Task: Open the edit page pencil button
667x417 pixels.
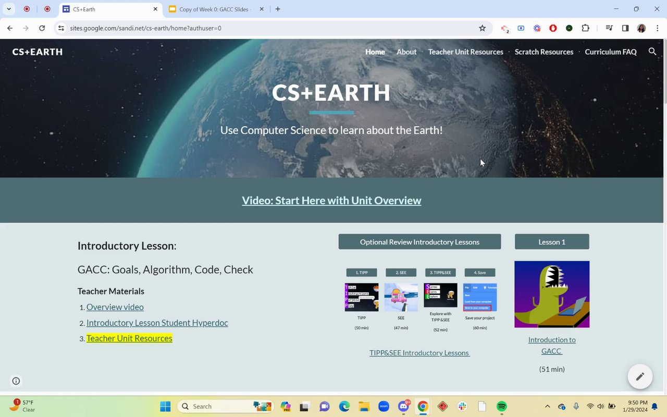Action: coord(640,376)
